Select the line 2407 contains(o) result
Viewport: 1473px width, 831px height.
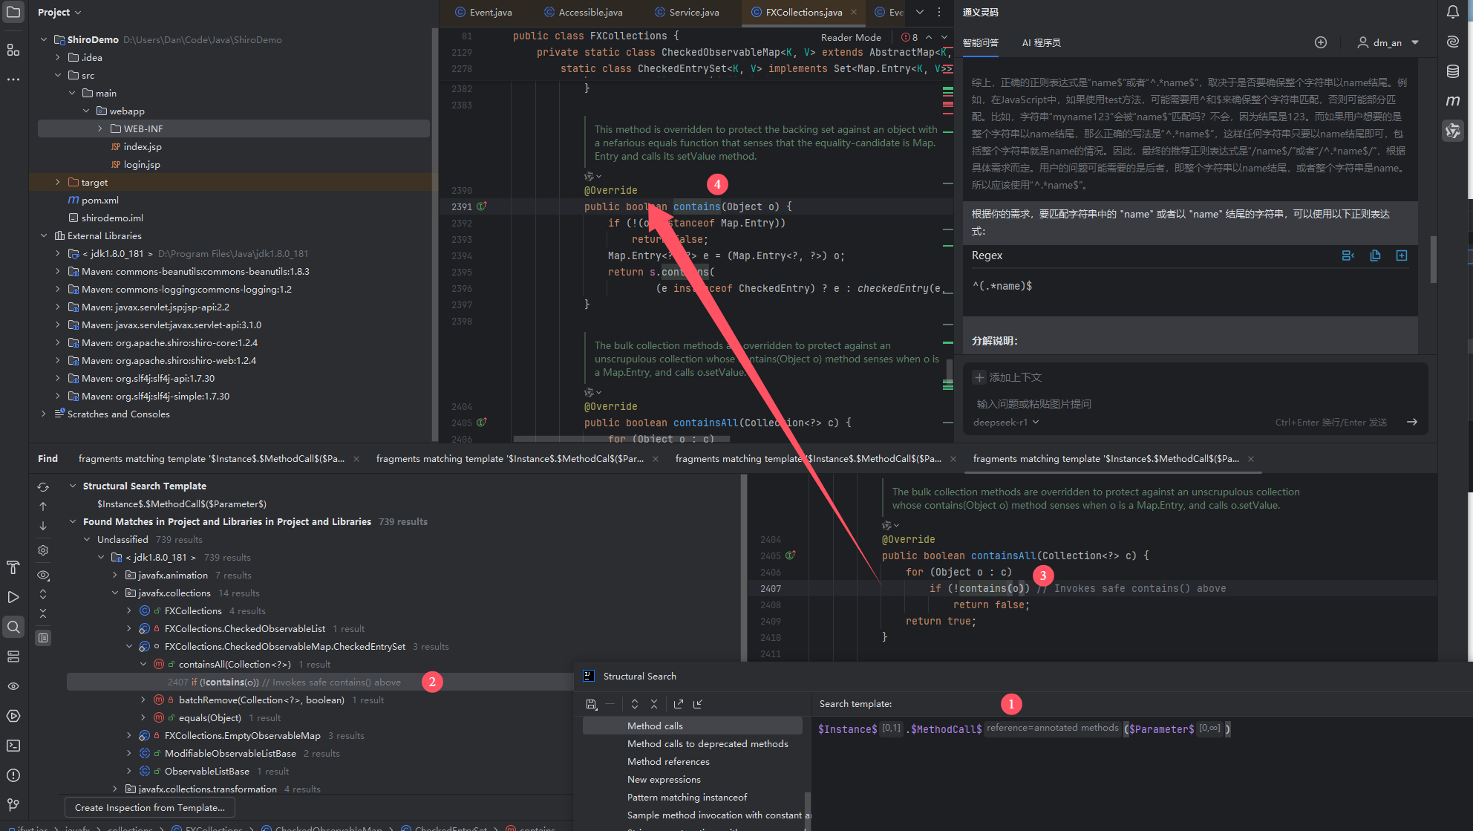click(319, 682)
